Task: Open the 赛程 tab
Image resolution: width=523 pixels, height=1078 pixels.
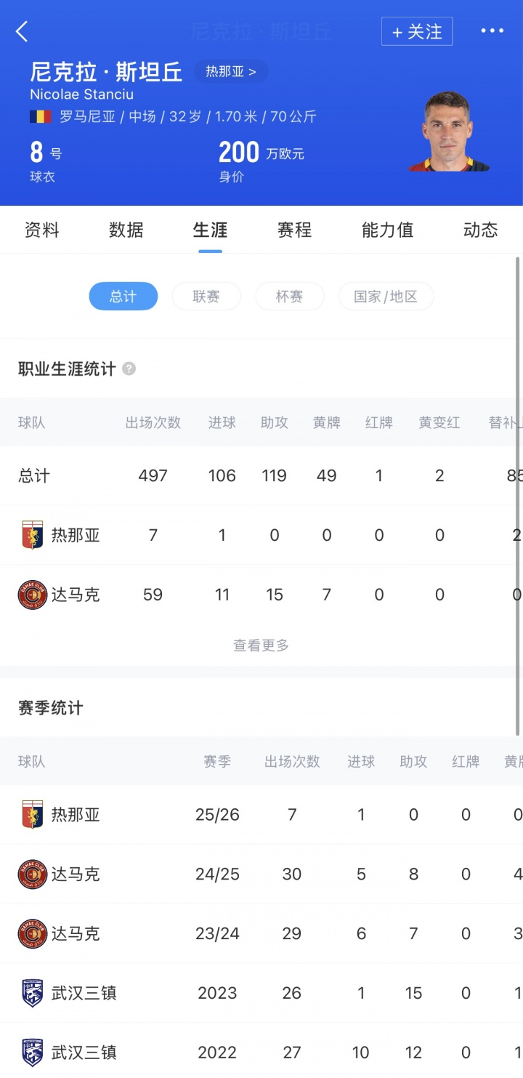Action: (x=294, y=230)
